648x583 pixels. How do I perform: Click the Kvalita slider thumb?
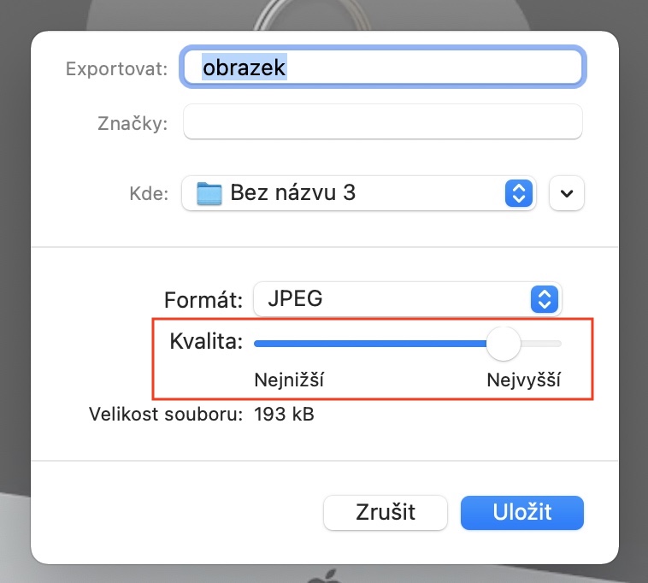pyautogui.click(x=504, y=344)
